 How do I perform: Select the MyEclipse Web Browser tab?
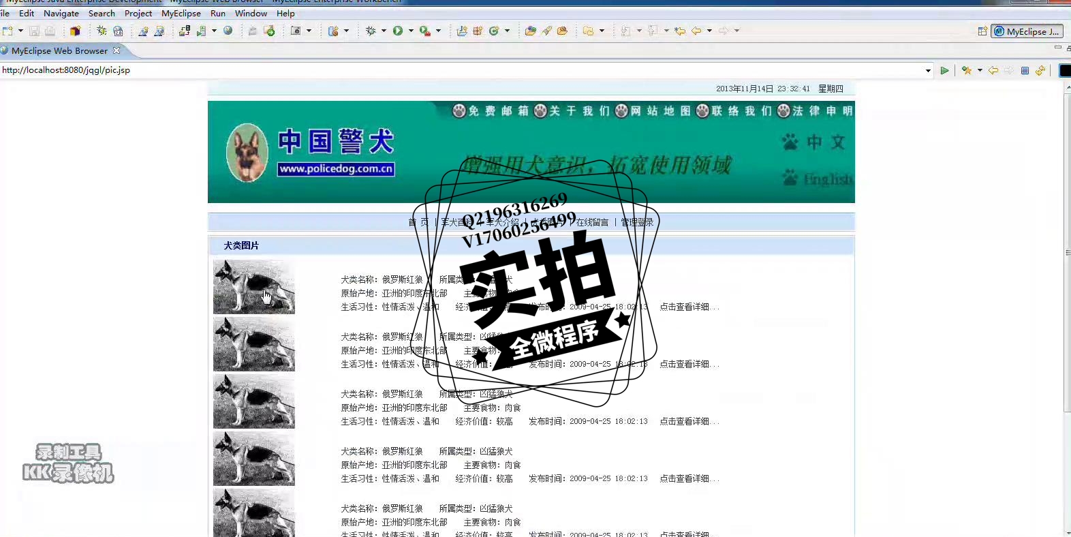[59, 50]
